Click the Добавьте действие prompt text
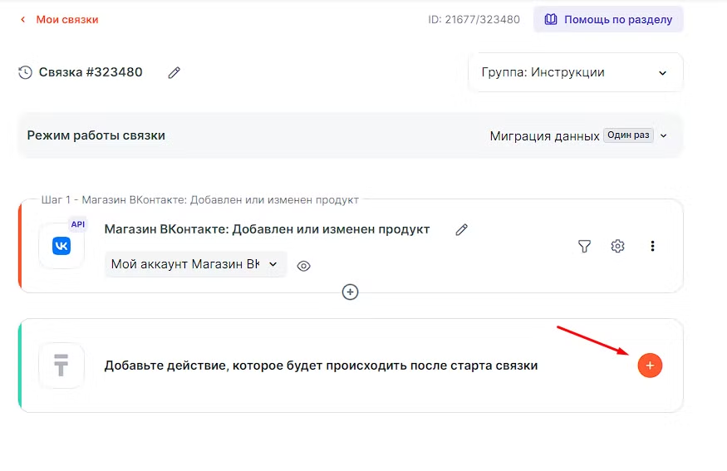 (x=321, y=366)
